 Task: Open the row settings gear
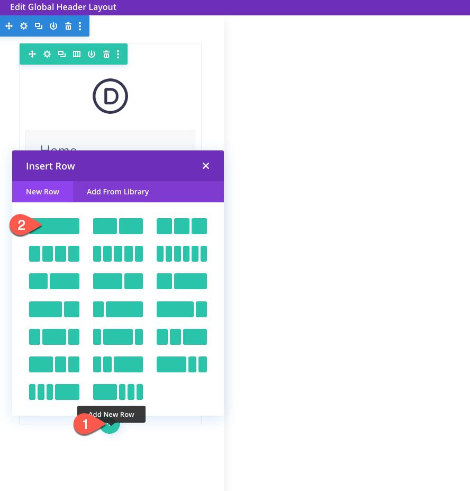(47, 53)
